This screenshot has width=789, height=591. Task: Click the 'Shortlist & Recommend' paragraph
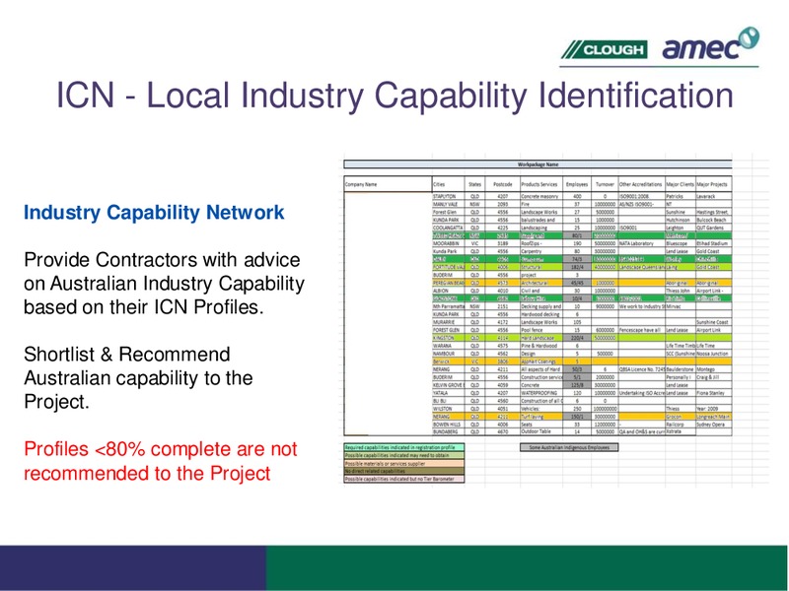coord(138,377)
